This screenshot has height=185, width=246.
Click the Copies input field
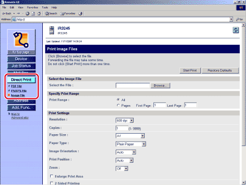122,128
